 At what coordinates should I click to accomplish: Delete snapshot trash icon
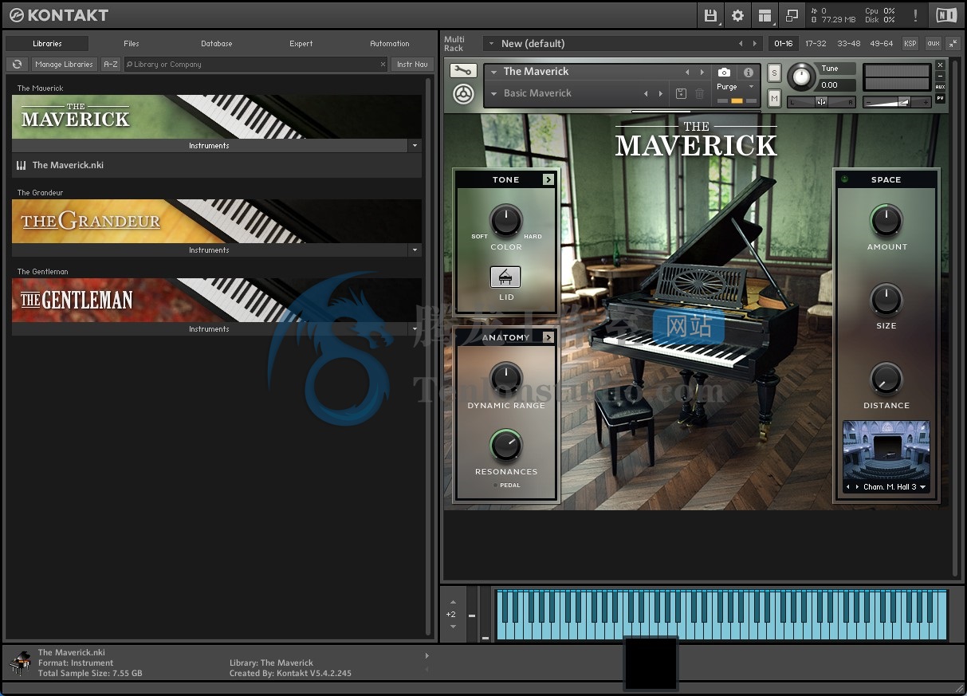tap(700, 93)
